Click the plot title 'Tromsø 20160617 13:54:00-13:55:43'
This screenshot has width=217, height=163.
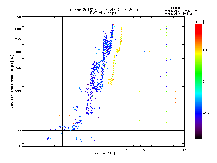103,10
